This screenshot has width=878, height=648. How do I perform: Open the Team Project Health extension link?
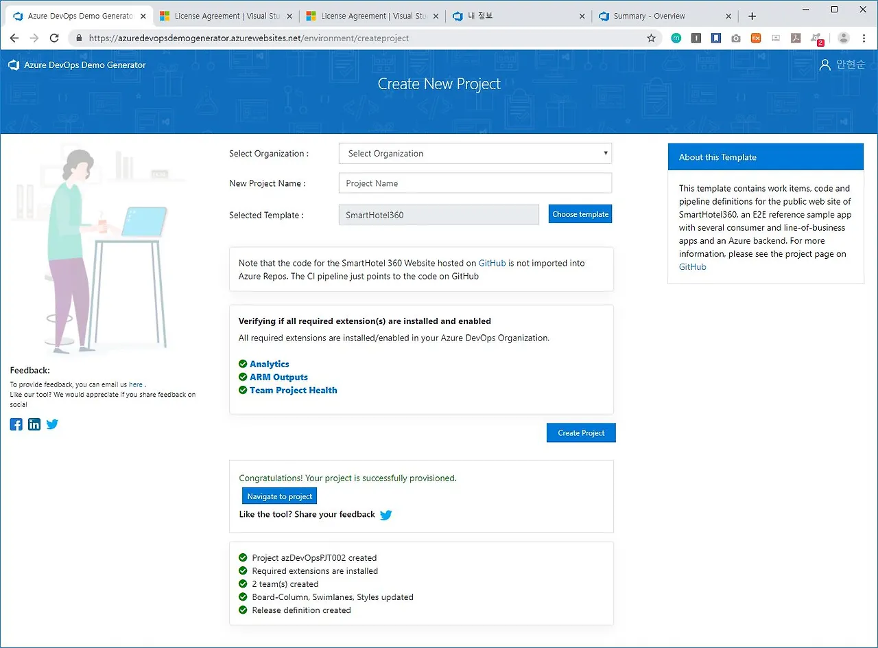tap(294, 390)
